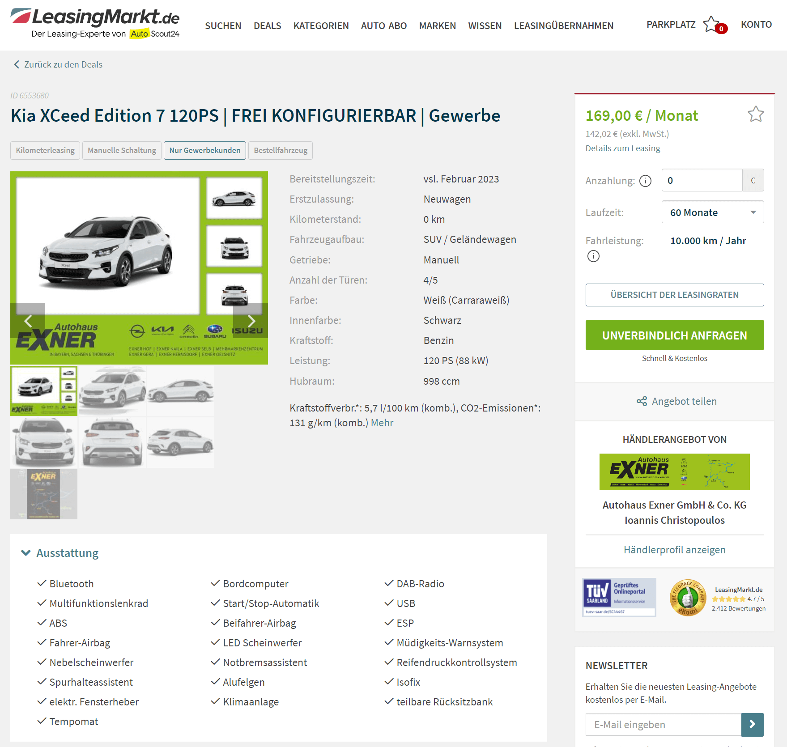The height and width of the screenshot is (747, 787).
Task: Click the TÜV Saarland badge
Action: point(619,597)
